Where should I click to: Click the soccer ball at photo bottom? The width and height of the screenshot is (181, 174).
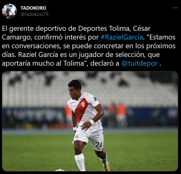(x=60, y=170)
